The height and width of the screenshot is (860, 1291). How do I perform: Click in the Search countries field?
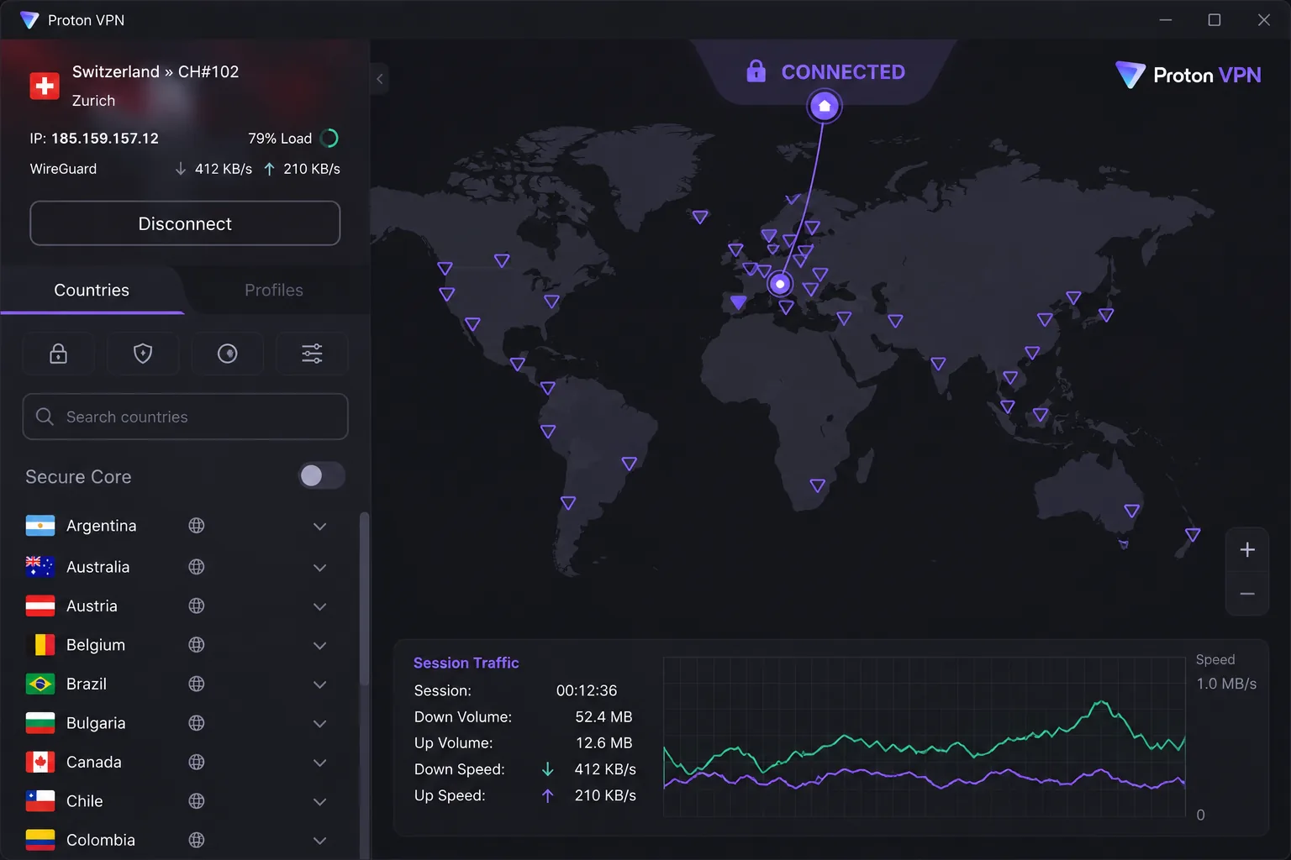pyautogui.click(x=185, y=417)
